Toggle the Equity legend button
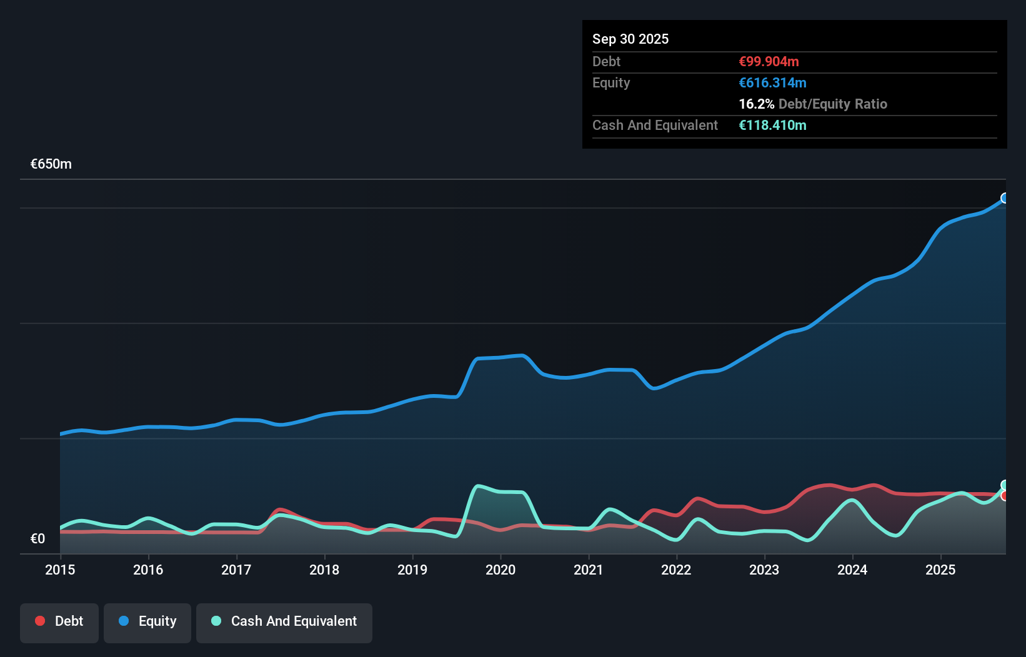This screenshot has height=657, width=1026. [147, 623]
